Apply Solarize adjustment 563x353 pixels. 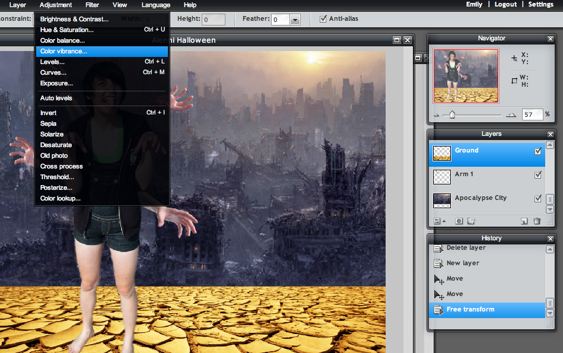102,134
